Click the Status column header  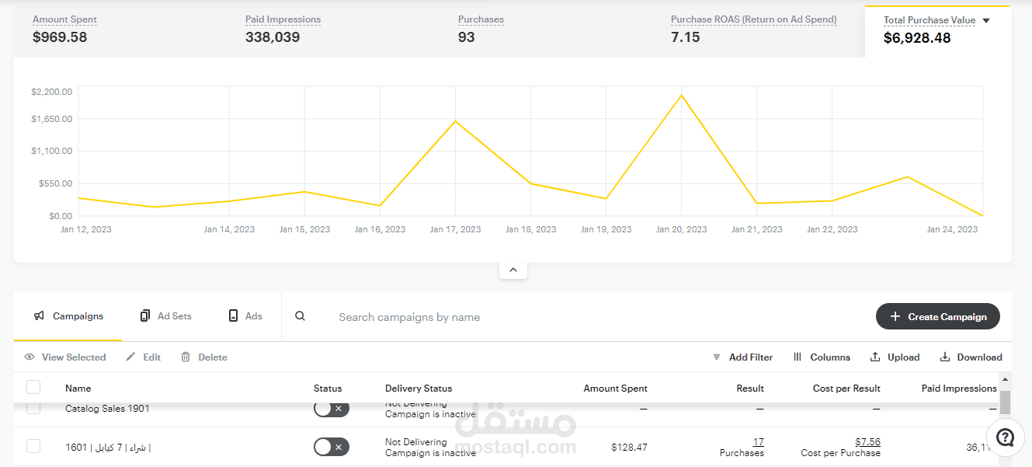pos(328,389)
